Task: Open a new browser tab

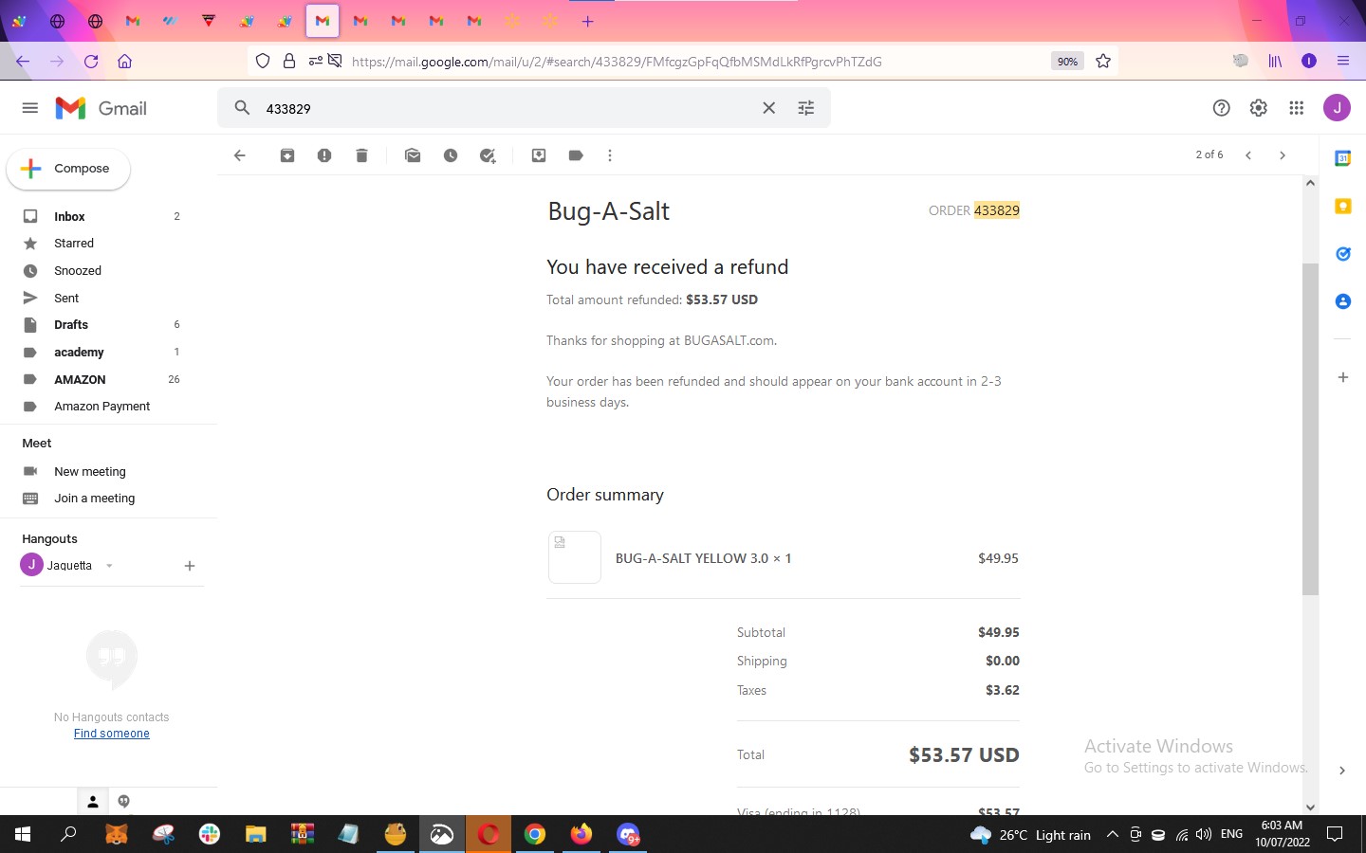Action: [x=588, y=21]
